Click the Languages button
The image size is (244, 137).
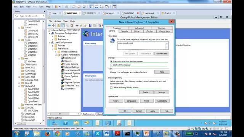(132, 101)
